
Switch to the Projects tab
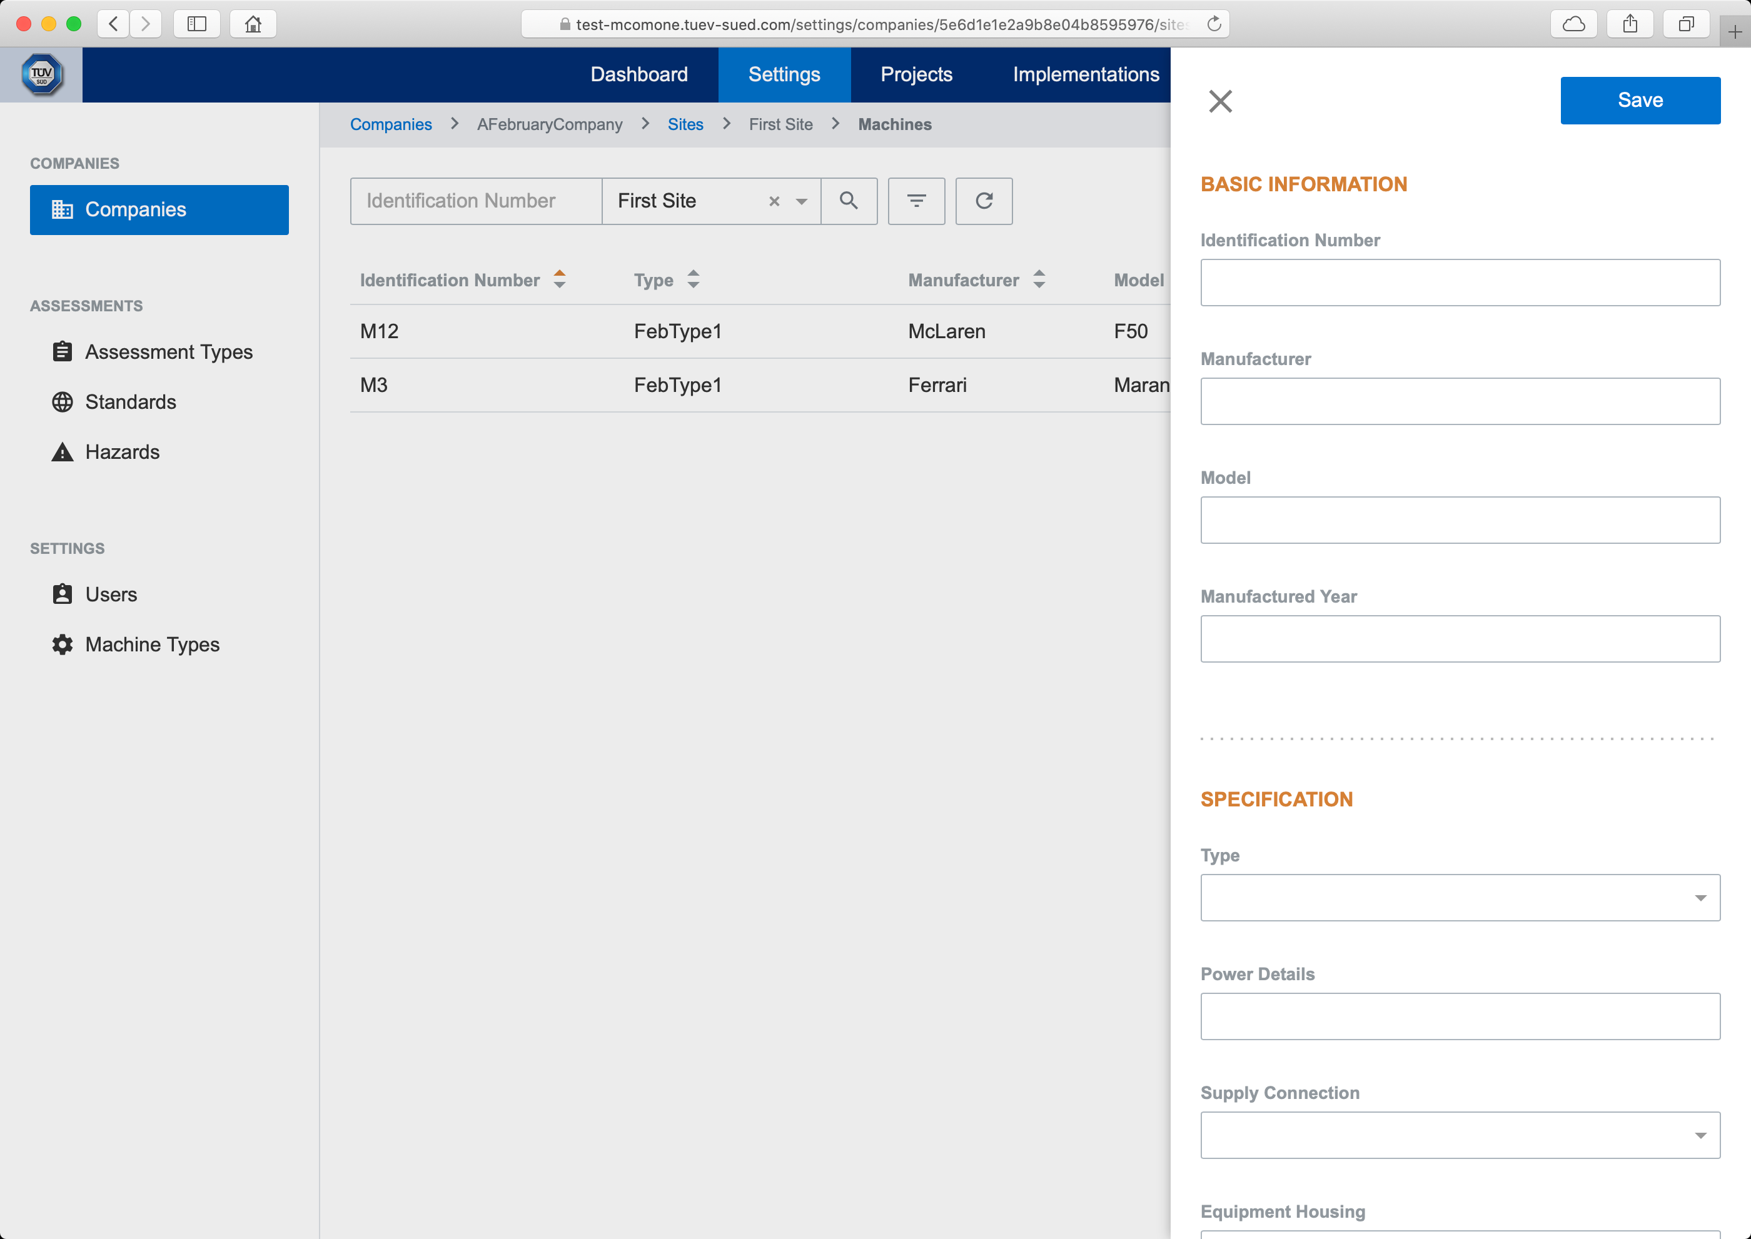click(916, 75)
